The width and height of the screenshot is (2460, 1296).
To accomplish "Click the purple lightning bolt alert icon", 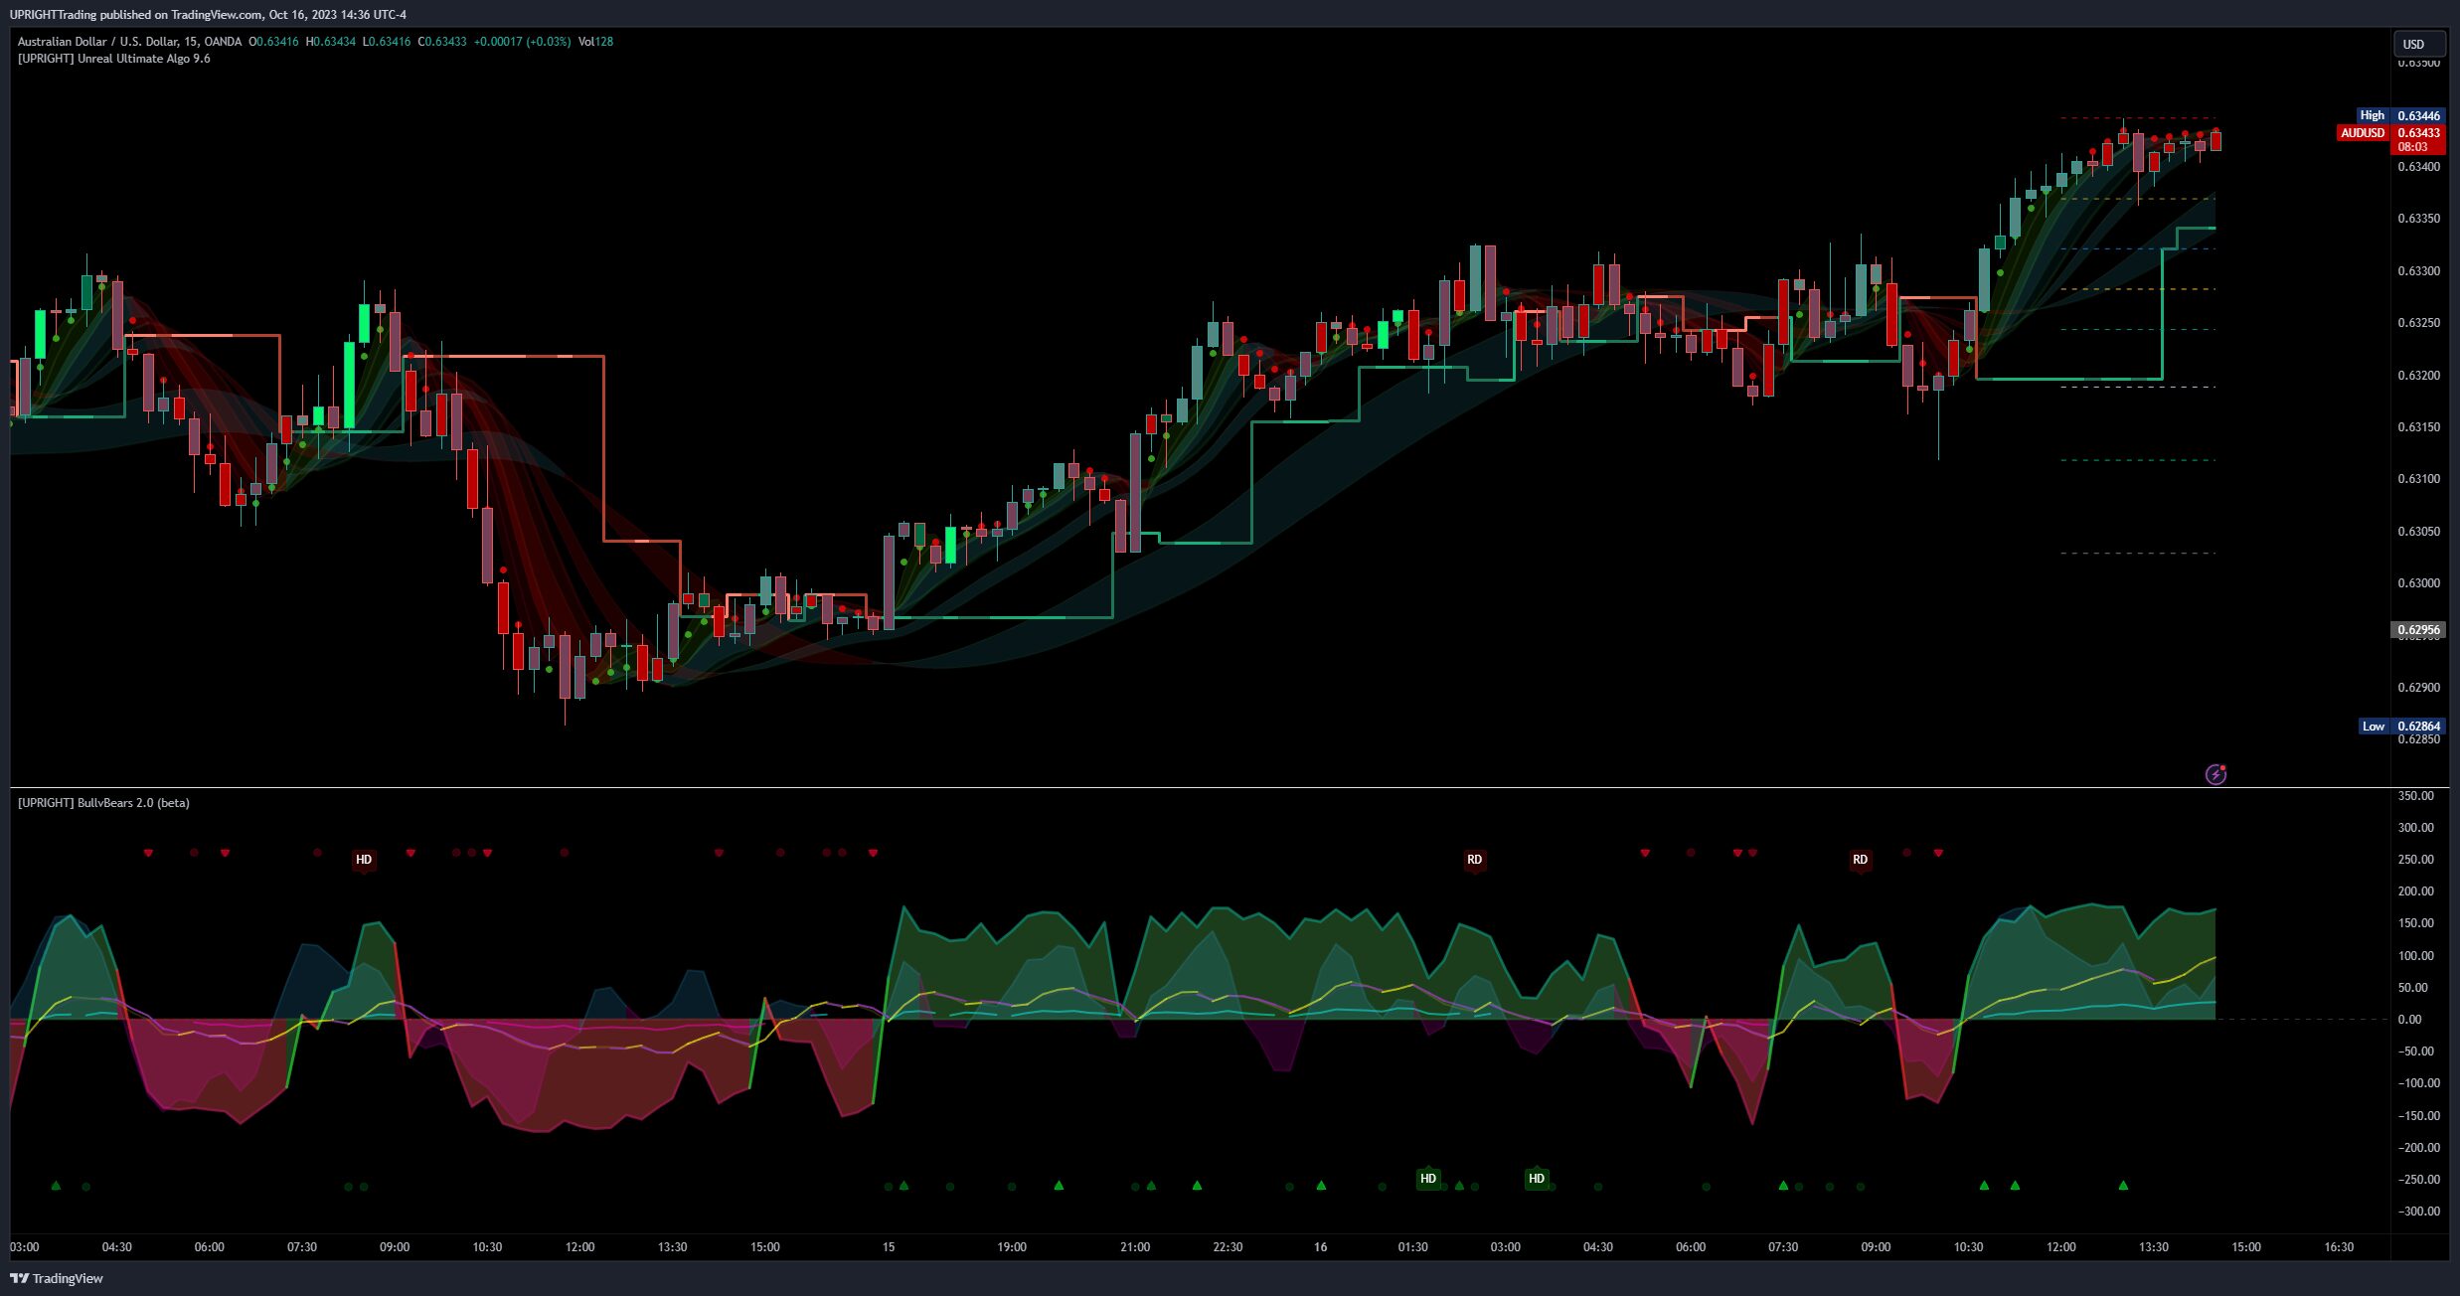I will click(x=2215, y=774).
